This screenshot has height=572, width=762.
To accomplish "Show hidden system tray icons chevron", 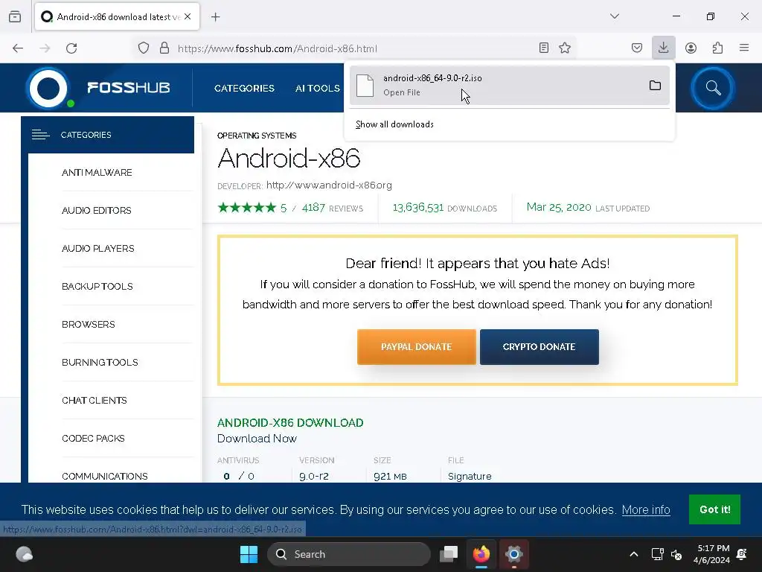I will (x=634, y=554).
